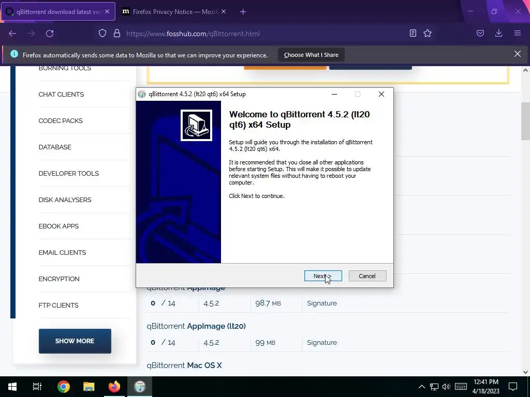Screen dimensions: 530x397
Task: Toggle Firefox reader view icon
Action: (413, 33)
